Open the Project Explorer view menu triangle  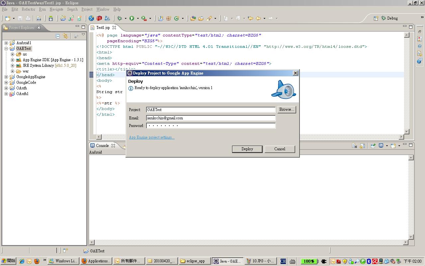point(83,35)
